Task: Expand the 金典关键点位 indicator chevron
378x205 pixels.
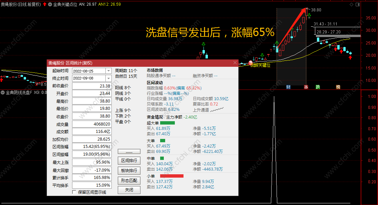Action: 50,4
